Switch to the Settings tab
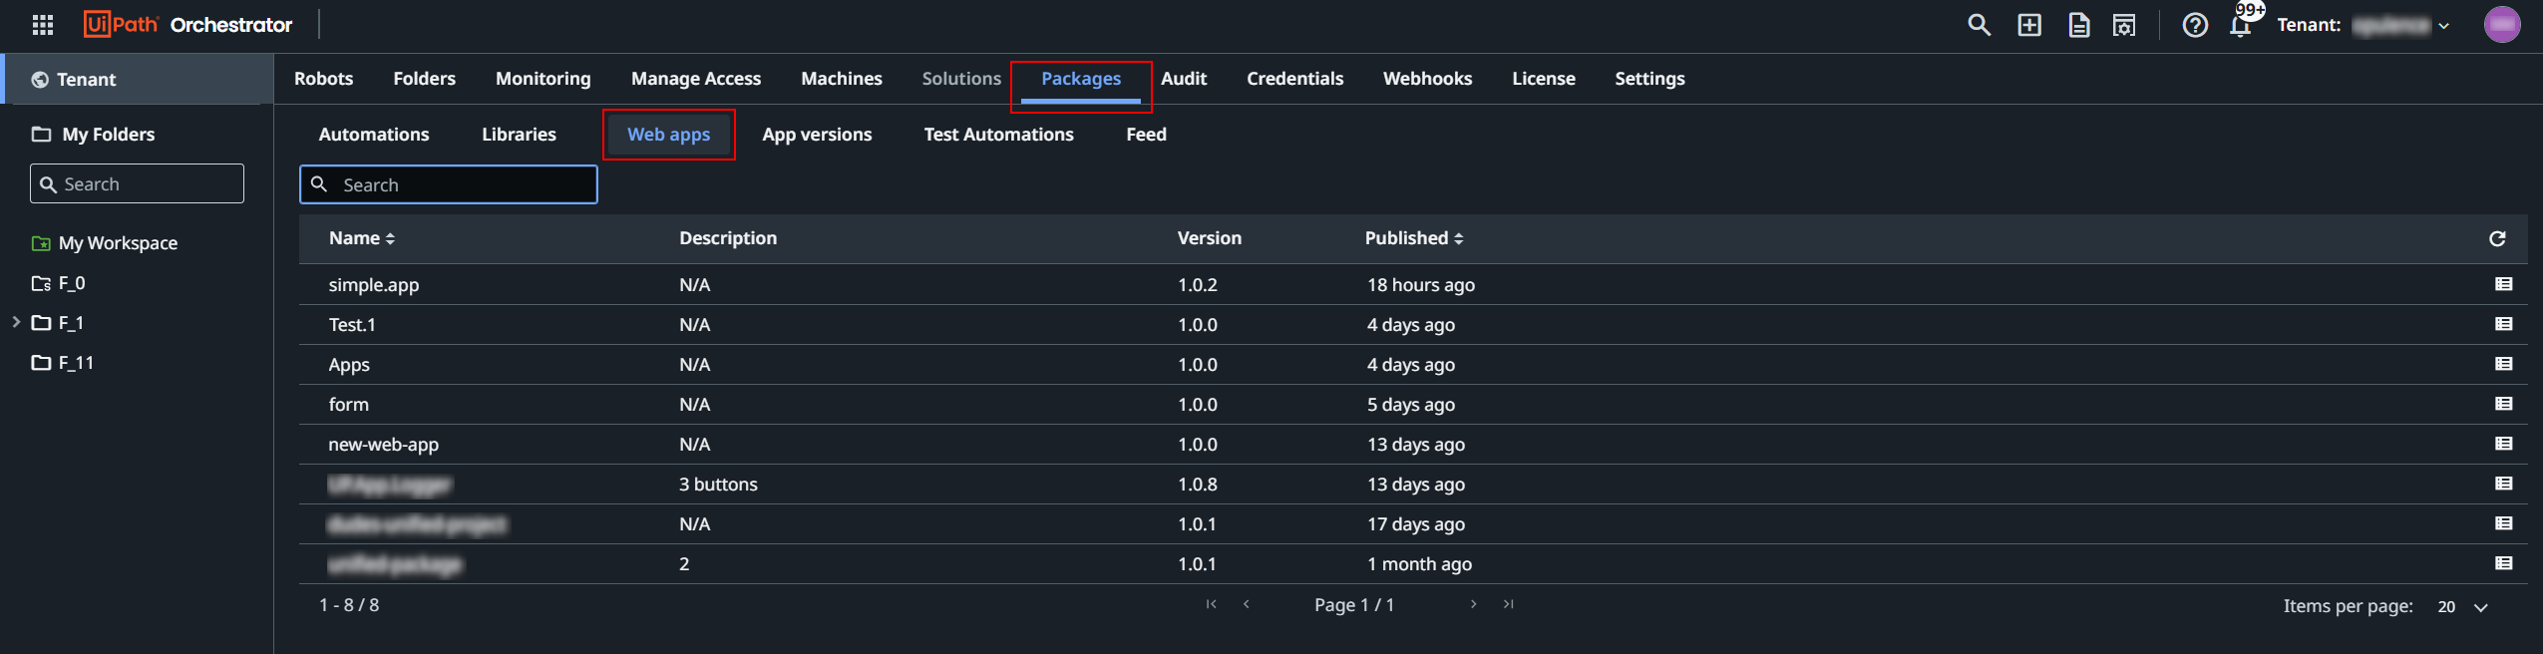Viewport: 2543px width, 654px height. click(1649, 79)
